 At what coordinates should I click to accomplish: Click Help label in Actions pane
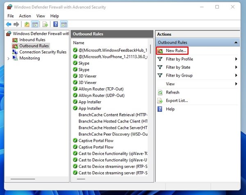pyautogui.click(x=170, y=109)
